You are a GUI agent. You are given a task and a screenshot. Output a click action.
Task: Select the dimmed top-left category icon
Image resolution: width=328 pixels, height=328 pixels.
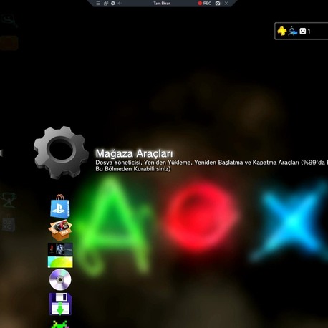point(9,21)
